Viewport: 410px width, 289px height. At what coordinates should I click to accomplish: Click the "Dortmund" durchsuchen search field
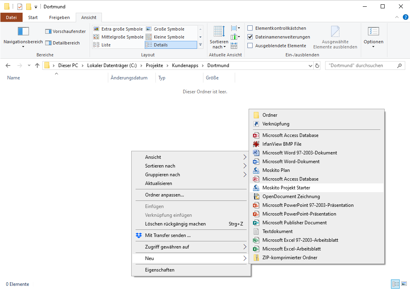pyautogui.click(x=361, y=66)
